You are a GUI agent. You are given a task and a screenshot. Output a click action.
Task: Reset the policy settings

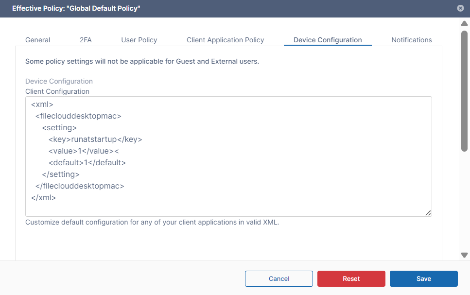tap(351, 278)
